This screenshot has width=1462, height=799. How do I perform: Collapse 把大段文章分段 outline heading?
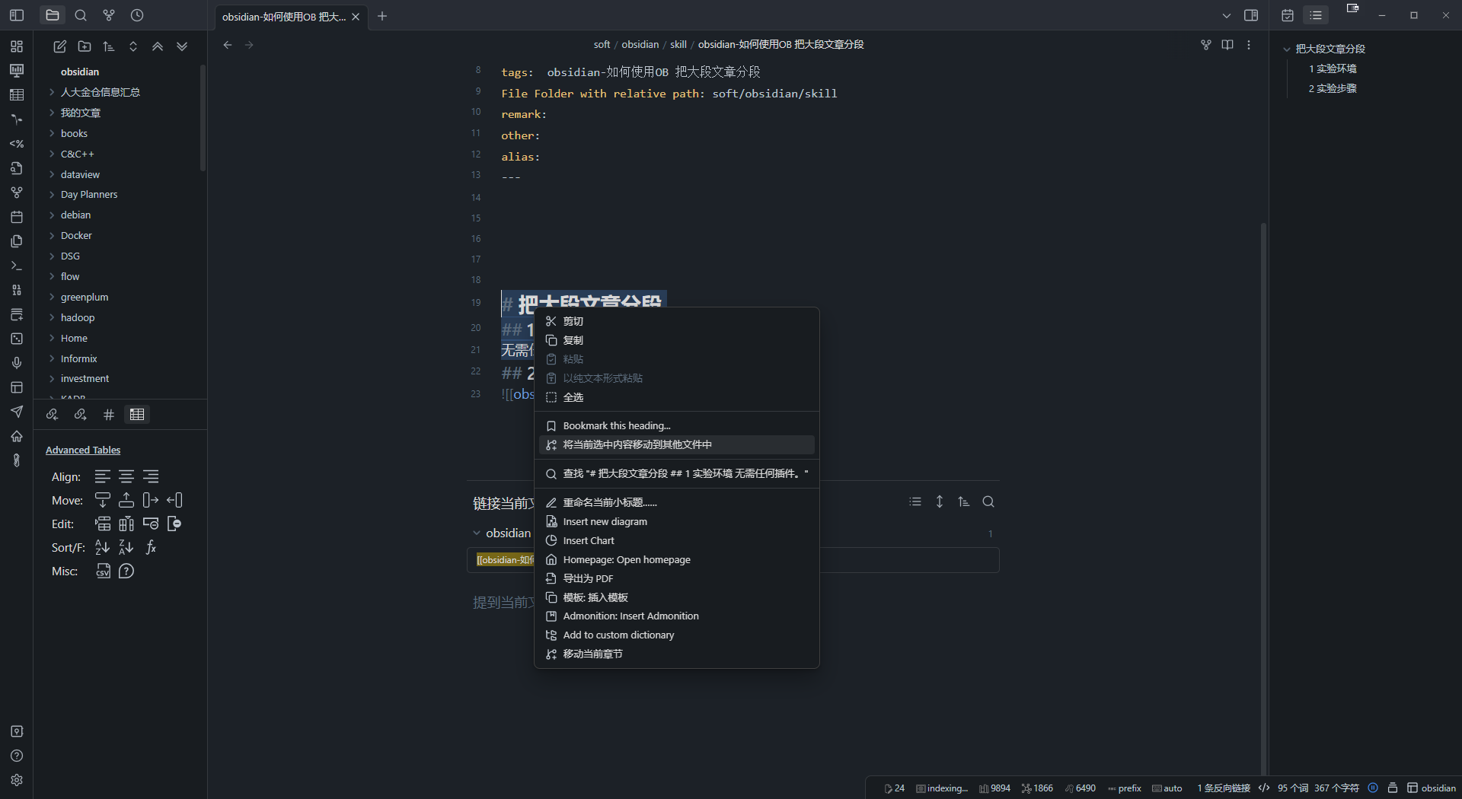pos(1287,49)
